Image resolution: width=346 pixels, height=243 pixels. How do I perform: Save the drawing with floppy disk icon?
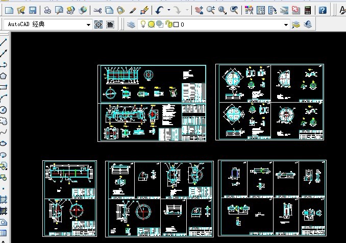pyautogui.click(x=33, y=10)
